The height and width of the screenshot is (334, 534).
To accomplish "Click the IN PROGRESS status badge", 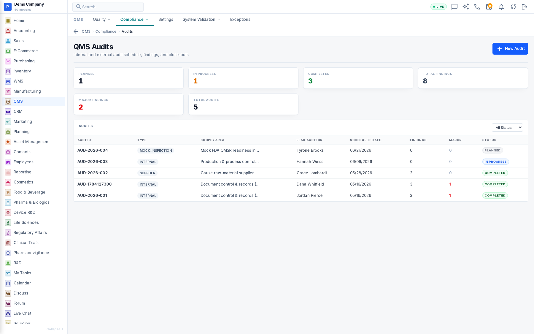I will (495, 162).
